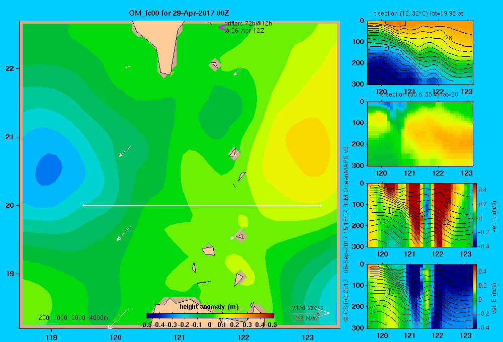
Task: Select the vel. E color scale bar
Action: coord(475,296)
